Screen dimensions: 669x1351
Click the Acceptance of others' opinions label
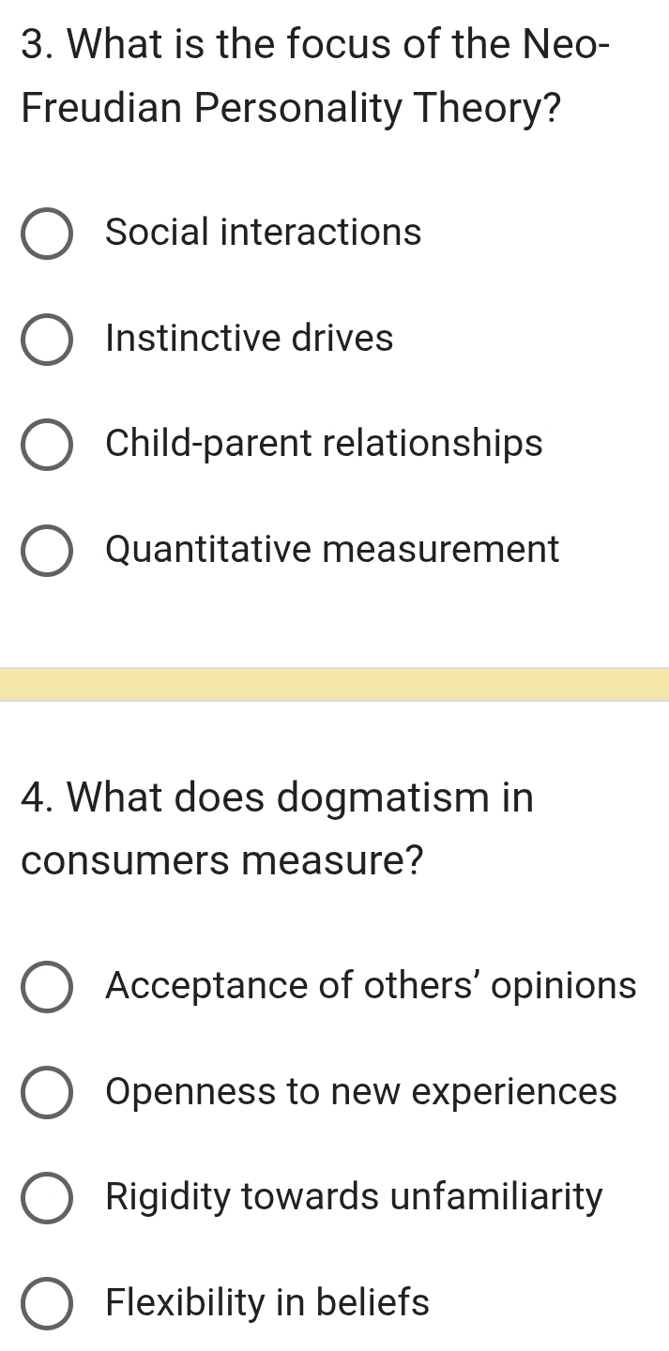(372, 986)
